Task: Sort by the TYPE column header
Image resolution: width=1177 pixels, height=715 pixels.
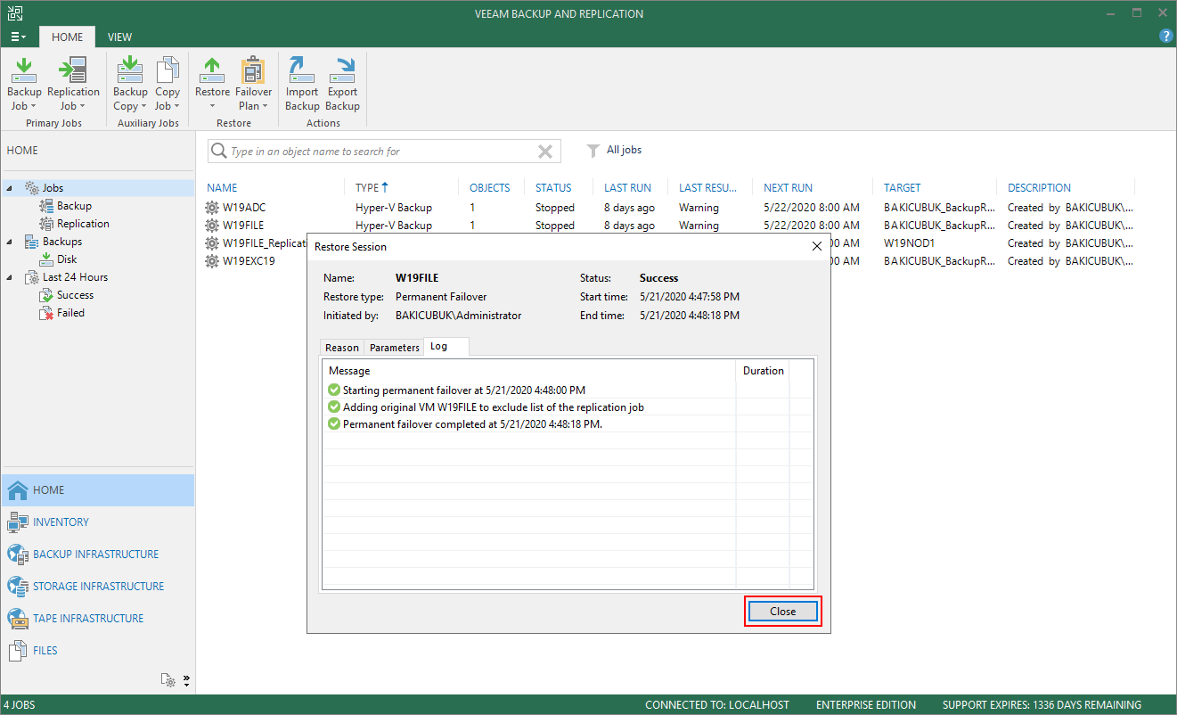Action: tap(372, 188)
